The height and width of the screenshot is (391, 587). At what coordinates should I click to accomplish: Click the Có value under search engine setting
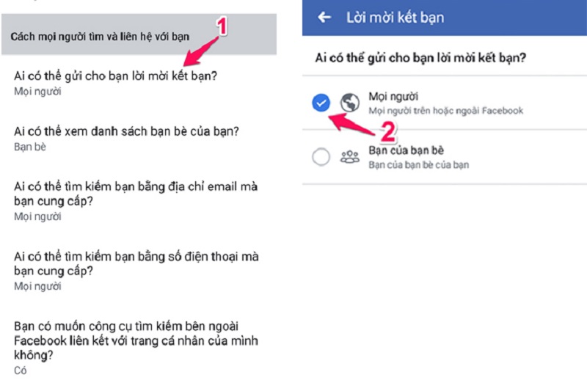pyautogui.click(x=21, y=370)
